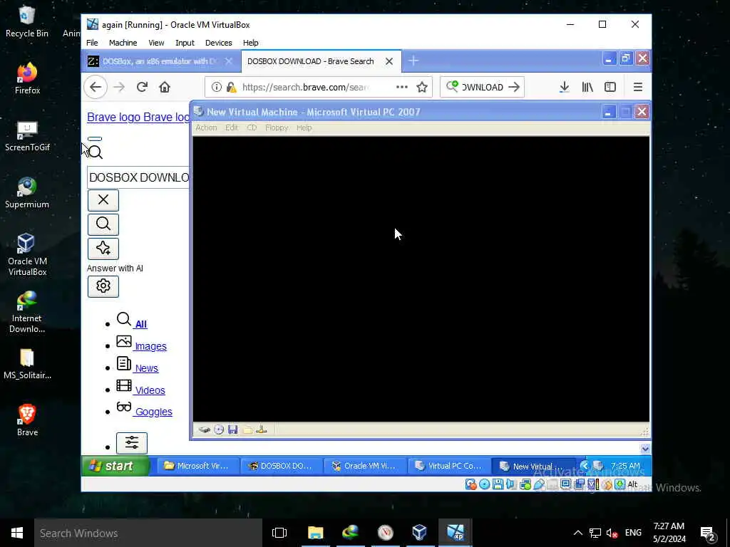
Task: Click Answer with AI sparkle button
Action: click(103, 249)
